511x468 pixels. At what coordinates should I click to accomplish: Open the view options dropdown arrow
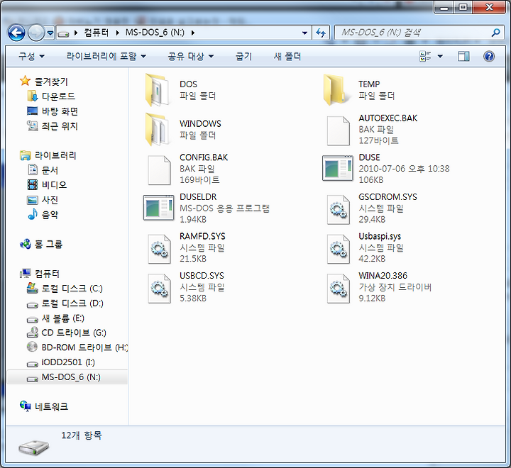tap(440, 56)
